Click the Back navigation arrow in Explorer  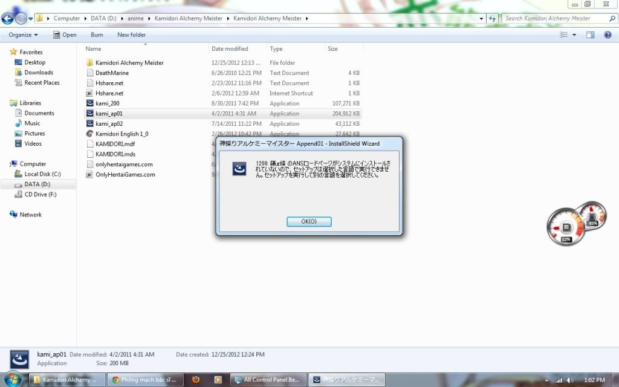[x=7, y=18]
